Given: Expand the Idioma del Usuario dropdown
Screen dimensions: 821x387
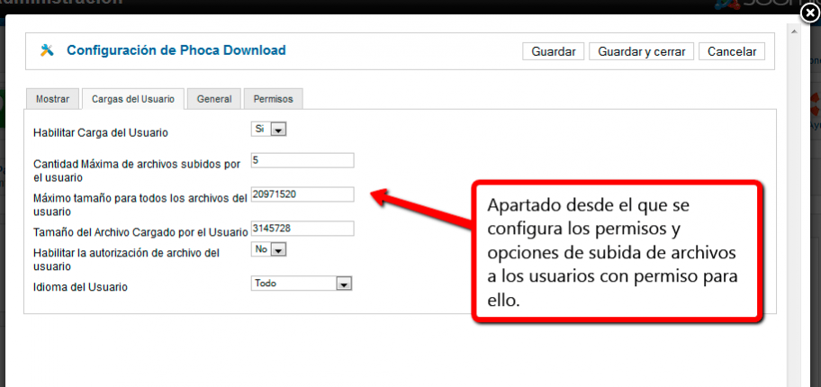Looking at the screenshot, I should tap(302, 283).
